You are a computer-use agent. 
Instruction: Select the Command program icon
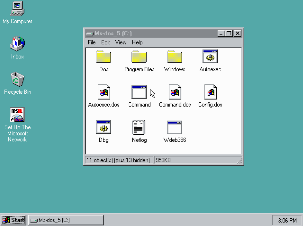[x=139, y=92]
